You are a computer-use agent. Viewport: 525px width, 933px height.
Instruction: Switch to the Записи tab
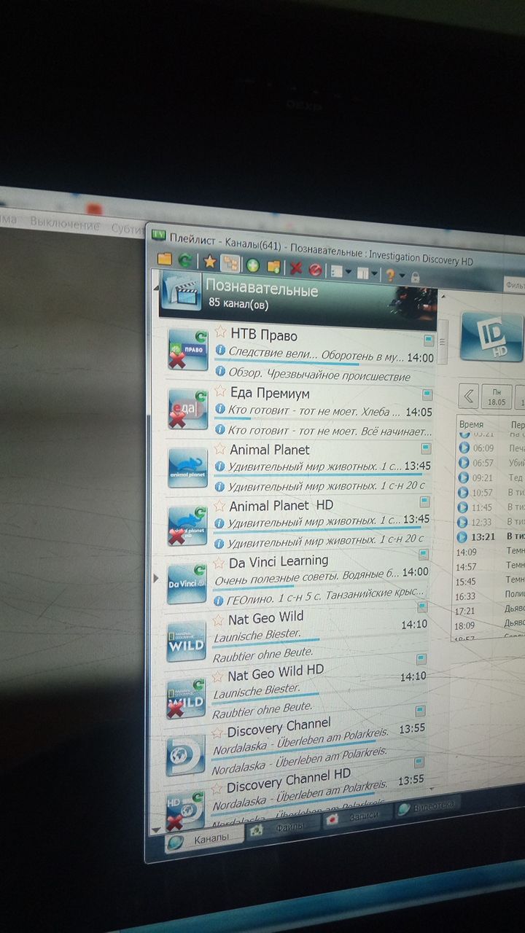[x=357, y=818]
